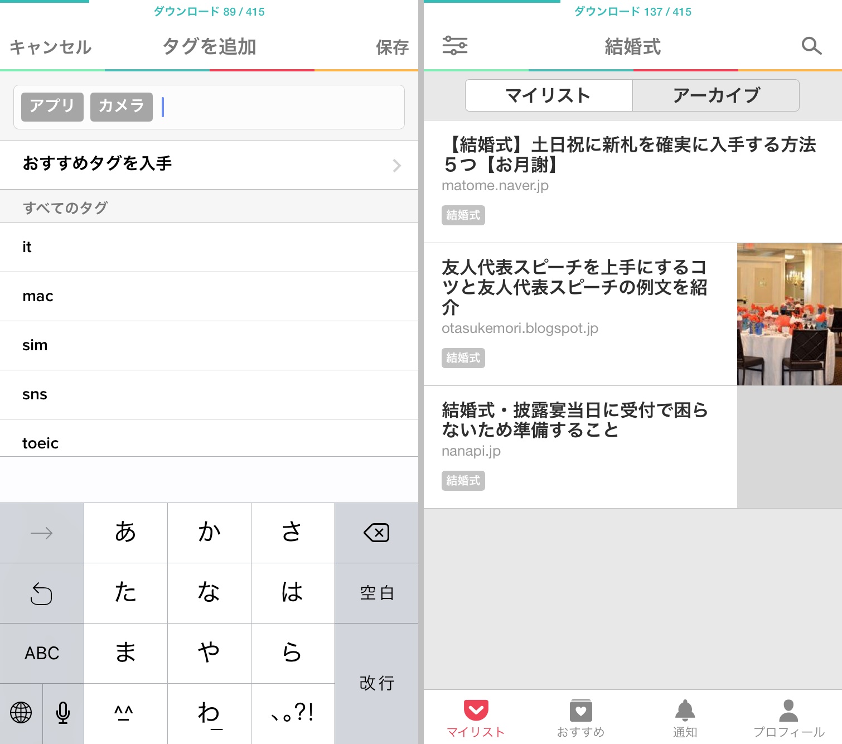The width and height of the screenshot is (842, 744).
Task: Tap 保存 to save tags
Action: (x=393, y=47)
